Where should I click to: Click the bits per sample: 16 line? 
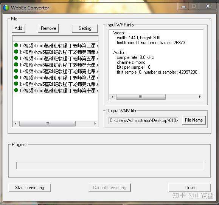point(134,67)
